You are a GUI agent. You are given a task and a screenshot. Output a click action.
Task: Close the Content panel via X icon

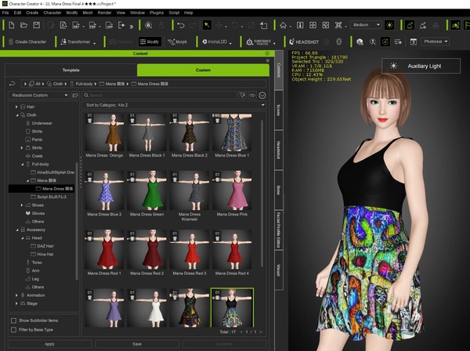267,53
